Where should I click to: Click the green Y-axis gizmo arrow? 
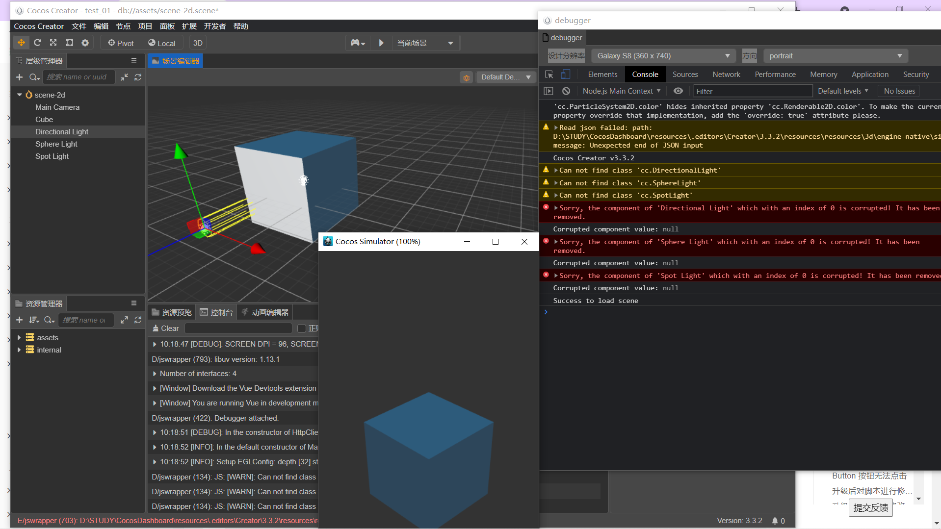coord(181,151)
